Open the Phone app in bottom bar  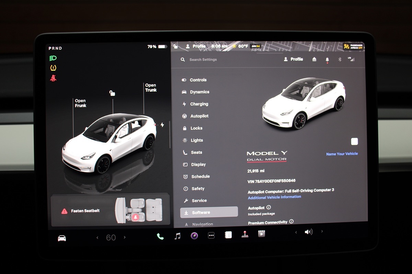160,236
